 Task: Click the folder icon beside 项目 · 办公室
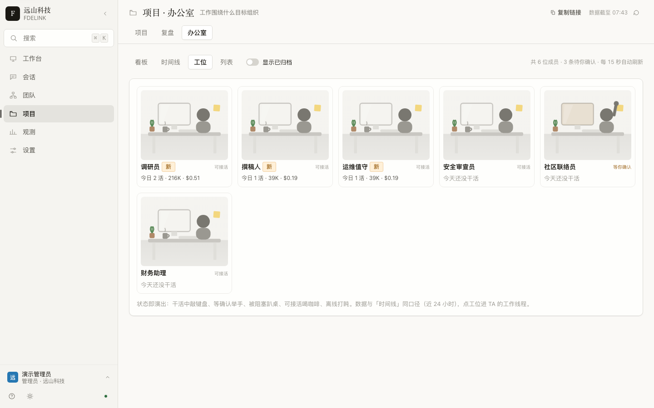(x=133, y=13)
